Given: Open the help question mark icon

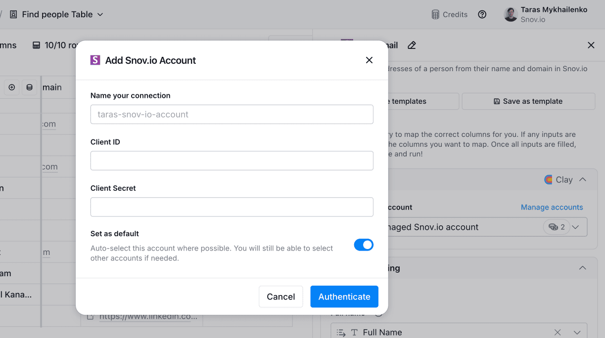Looking at the screenshot, I should click(482, 15).
